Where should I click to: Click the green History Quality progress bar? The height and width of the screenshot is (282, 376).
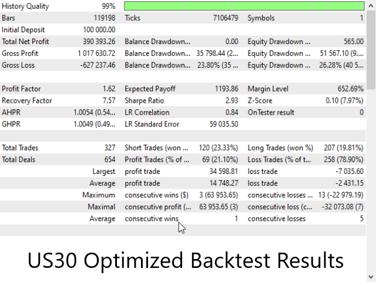(244, 6)
